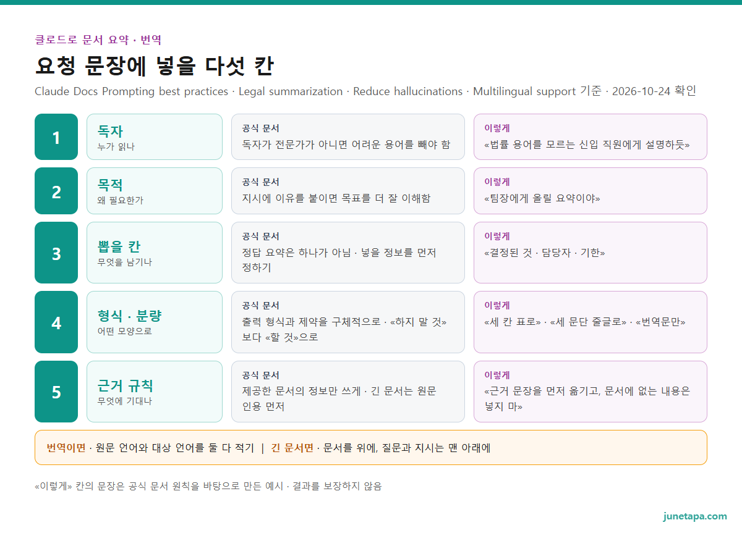Click '이렇게' label in the 목적 row

coord(497,182)
